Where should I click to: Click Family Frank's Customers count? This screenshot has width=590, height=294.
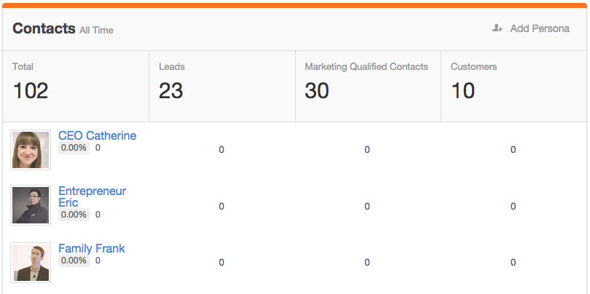(513, 263)
